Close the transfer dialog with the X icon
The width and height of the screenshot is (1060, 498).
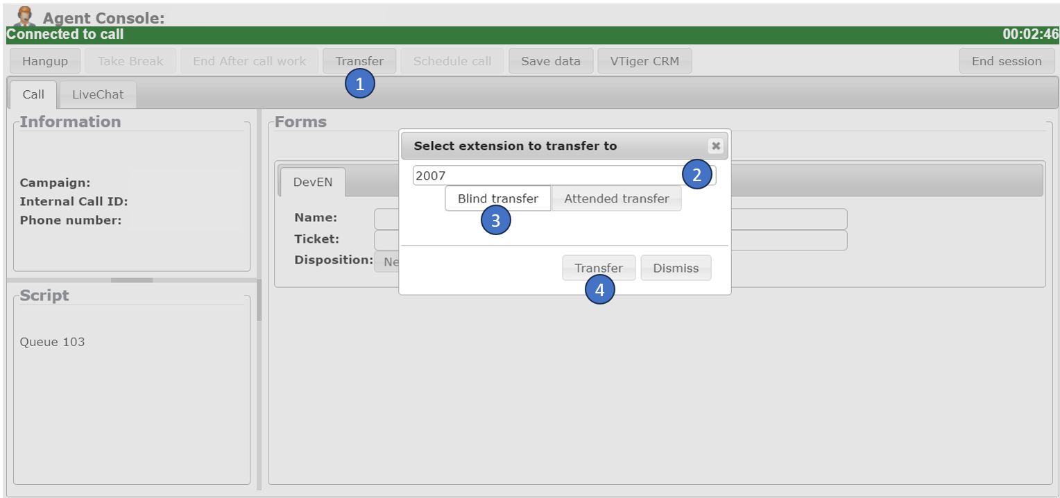pos(716,146)
